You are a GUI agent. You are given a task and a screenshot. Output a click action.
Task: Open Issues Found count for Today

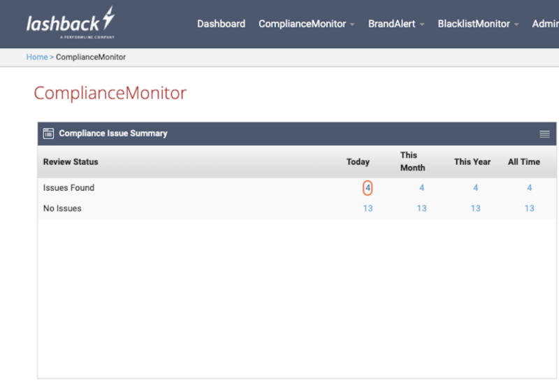point(368,188)
